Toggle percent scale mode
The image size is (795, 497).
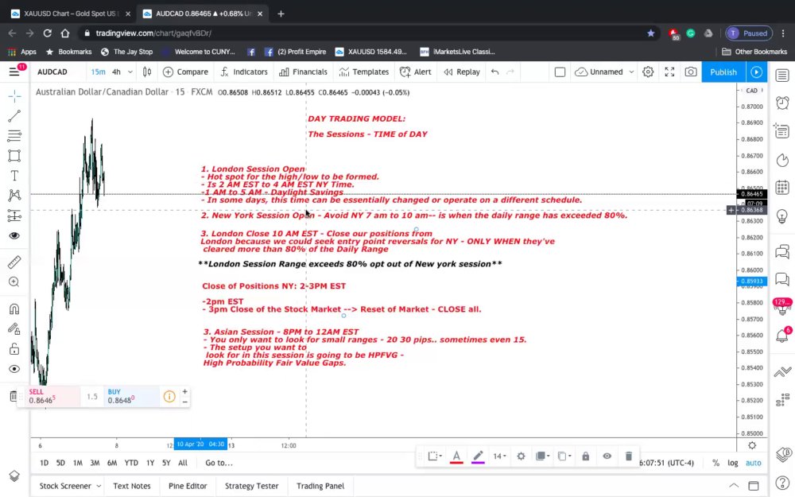pyautogui.click(x=715, y=463)
